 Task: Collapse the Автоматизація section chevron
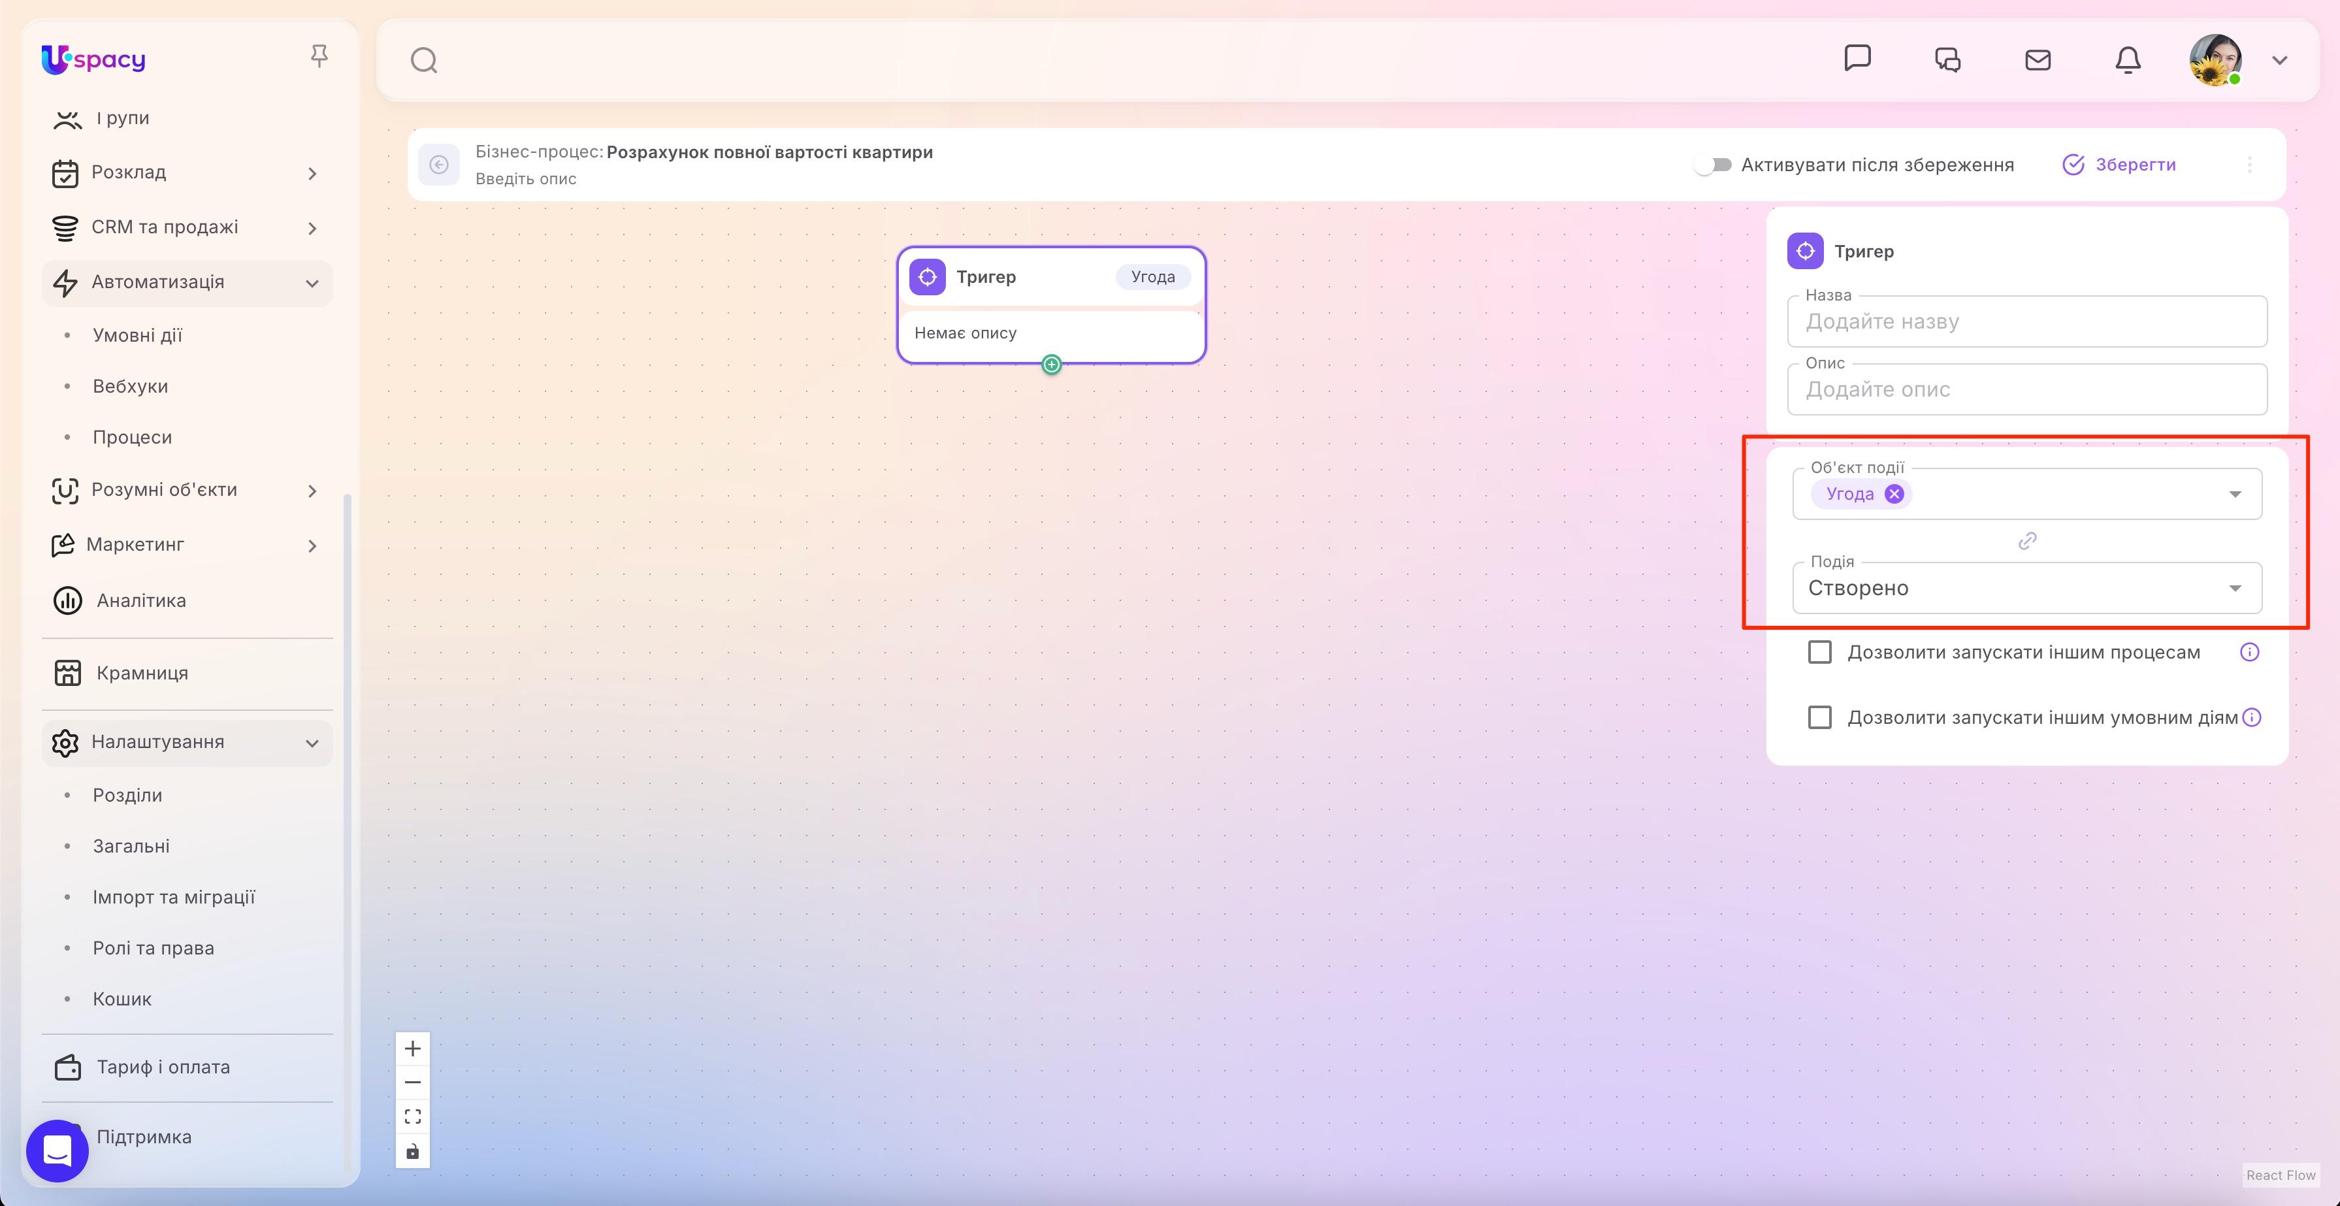coord(312,284)
